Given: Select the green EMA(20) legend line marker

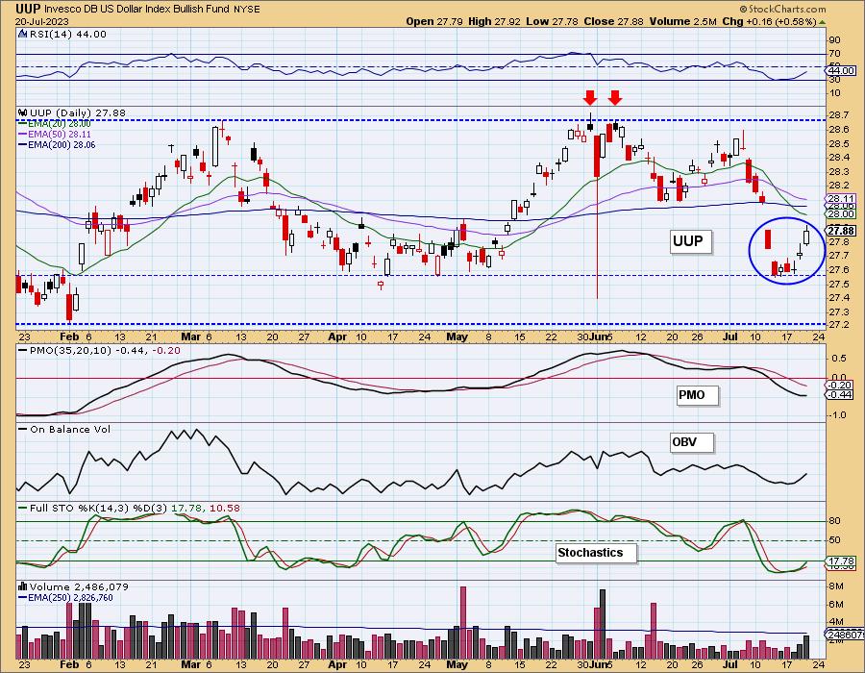Looking at the screenshot, I should coord(22,124).
